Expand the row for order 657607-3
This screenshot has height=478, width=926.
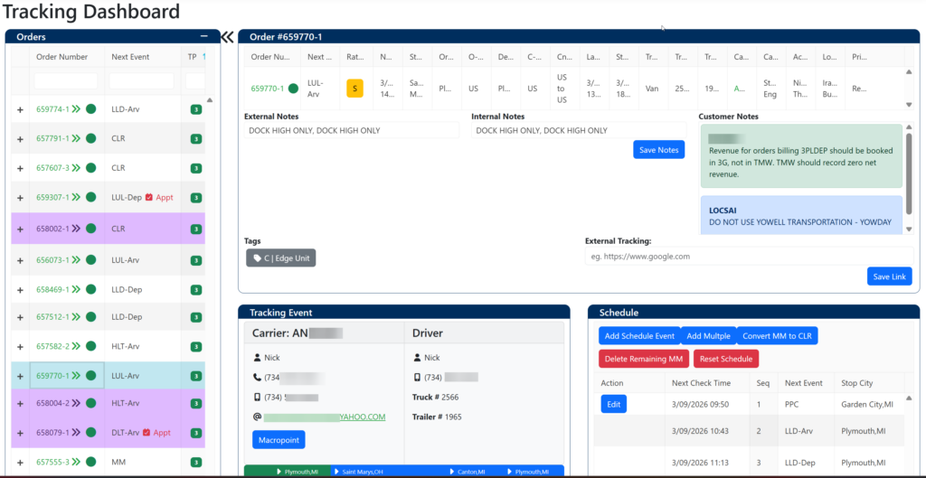(x=20, y=168)
